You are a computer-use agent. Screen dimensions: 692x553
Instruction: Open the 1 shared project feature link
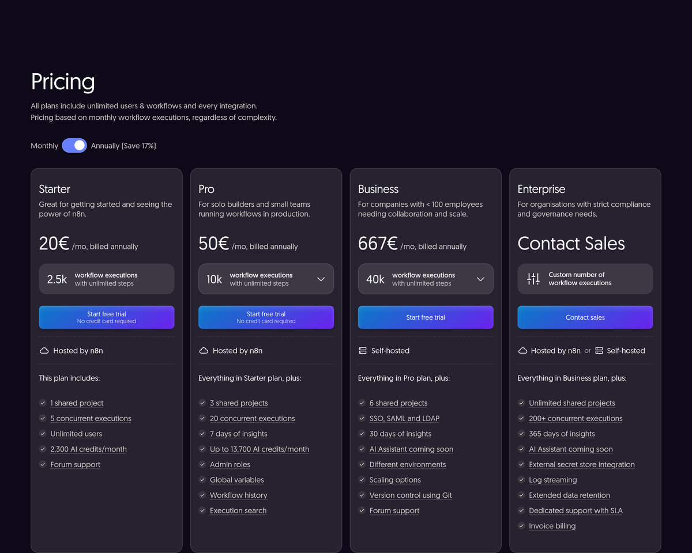pos(77,403)
